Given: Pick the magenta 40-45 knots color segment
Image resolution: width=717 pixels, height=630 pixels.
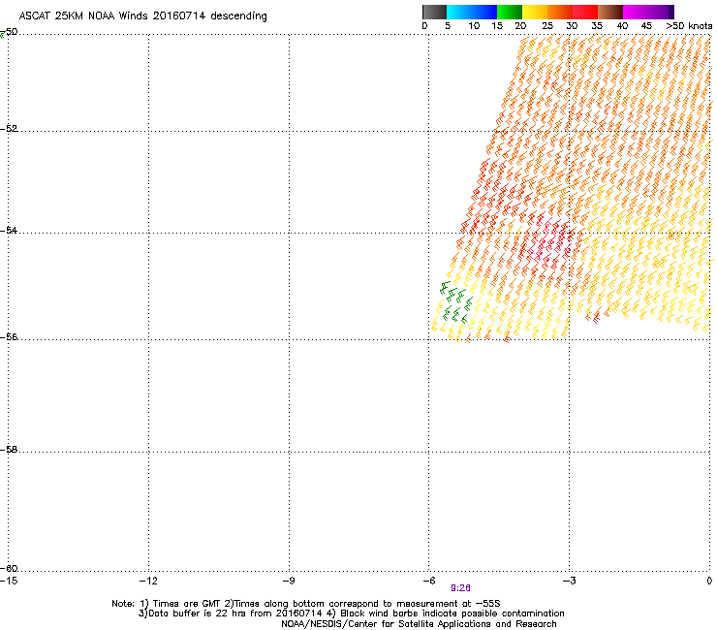Looking at the screenshot, I should pos(636,12).
